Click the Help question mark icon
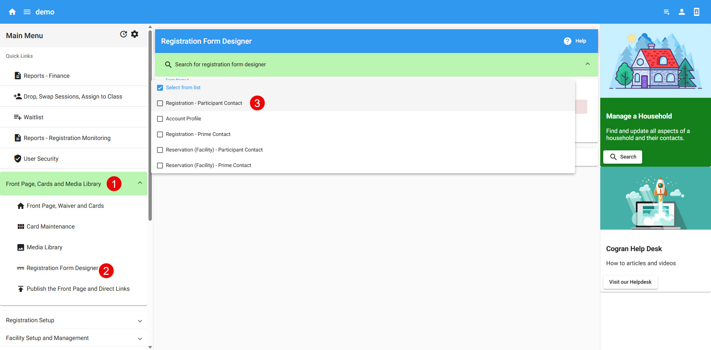 click(x=567, y=41)
